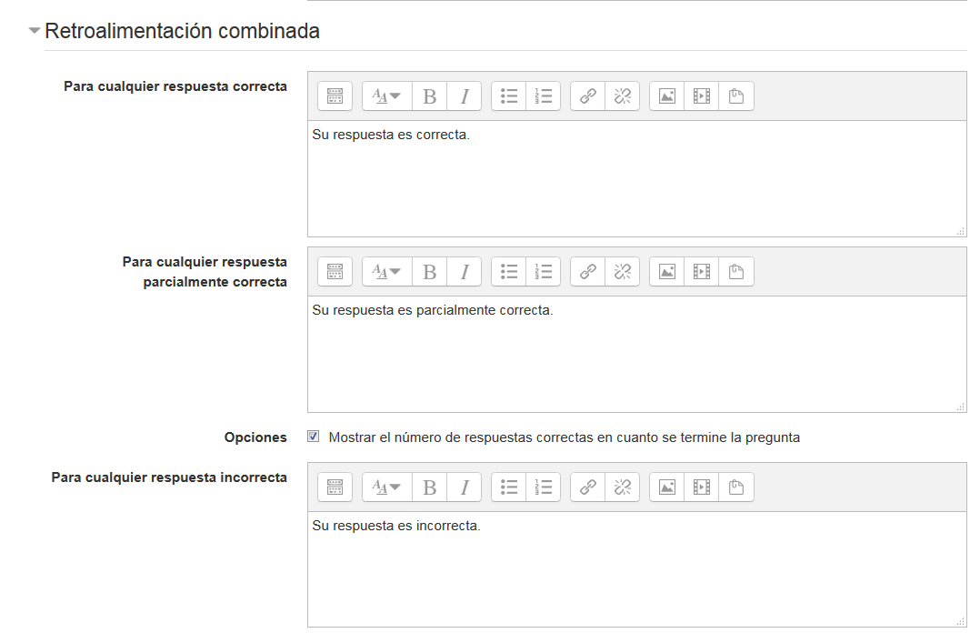Open the font format dropdown in the incorrect-feedback editor
The image size is (970, 643).
385,487
